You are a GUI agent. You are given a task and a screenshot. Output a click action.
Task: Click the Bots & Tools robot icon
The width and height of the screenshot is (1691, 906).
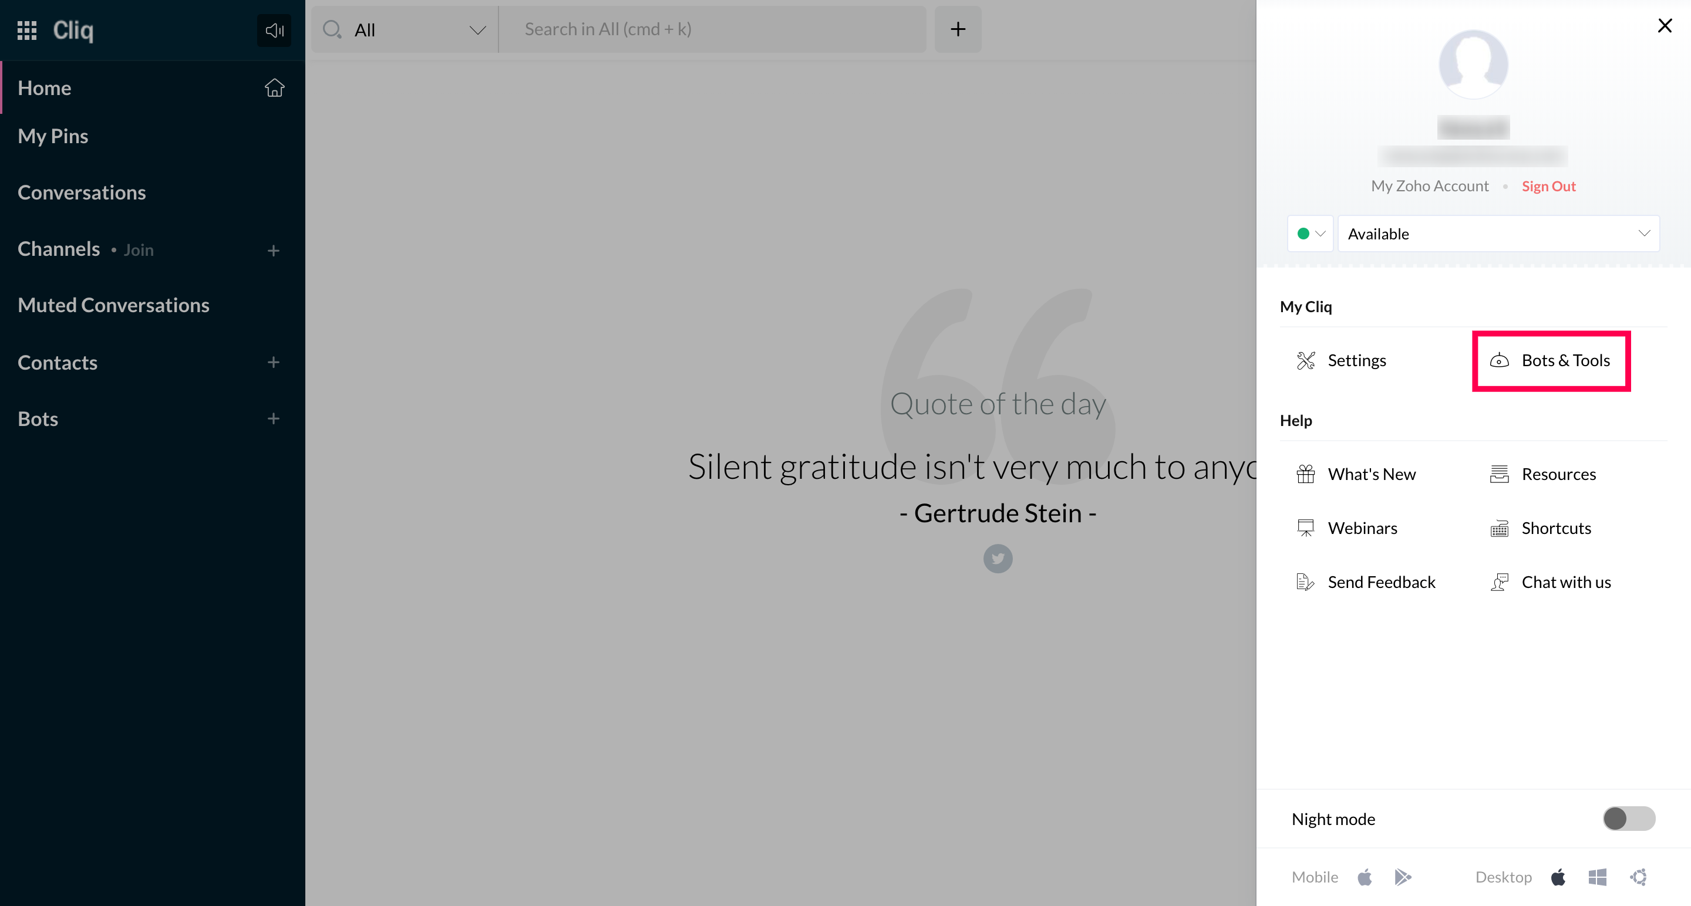tap(1500, 360)
